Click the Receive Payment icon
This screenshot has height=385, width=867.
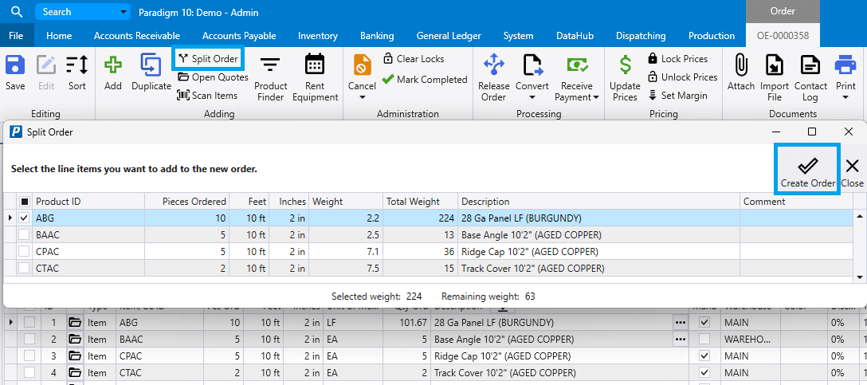coord(577,65)
